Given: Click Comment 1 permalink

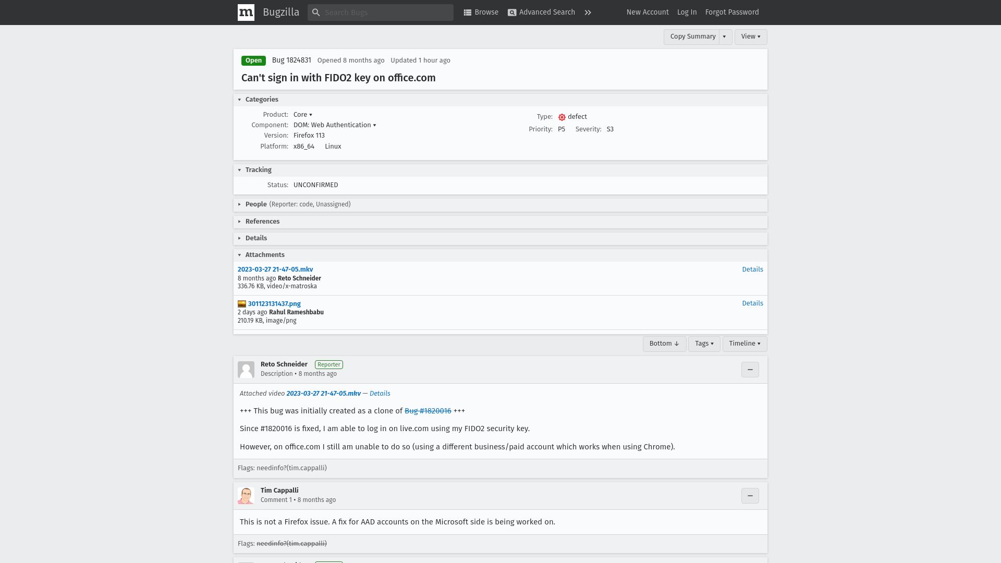Looking at the screenshot, I should (x=276, y=500).
